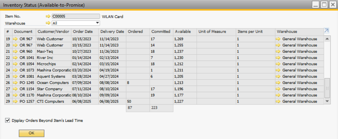Open warehouse link arrow in row 22

coord(278,58)
